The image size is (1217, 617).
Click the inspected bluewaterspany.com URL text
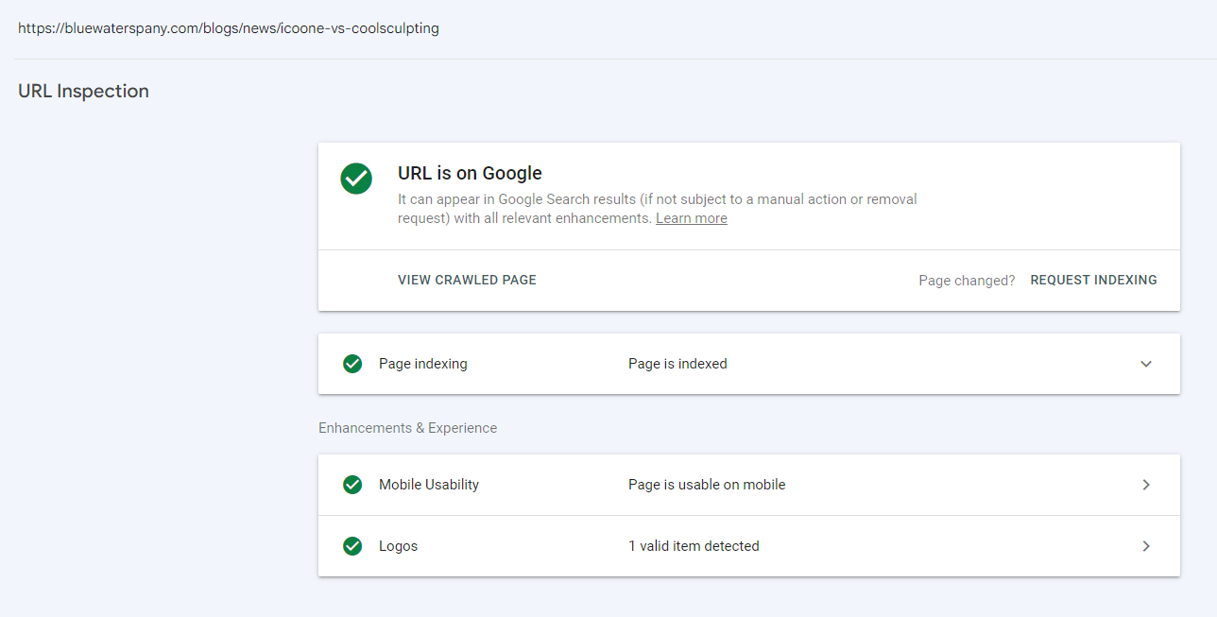[229, 28]
